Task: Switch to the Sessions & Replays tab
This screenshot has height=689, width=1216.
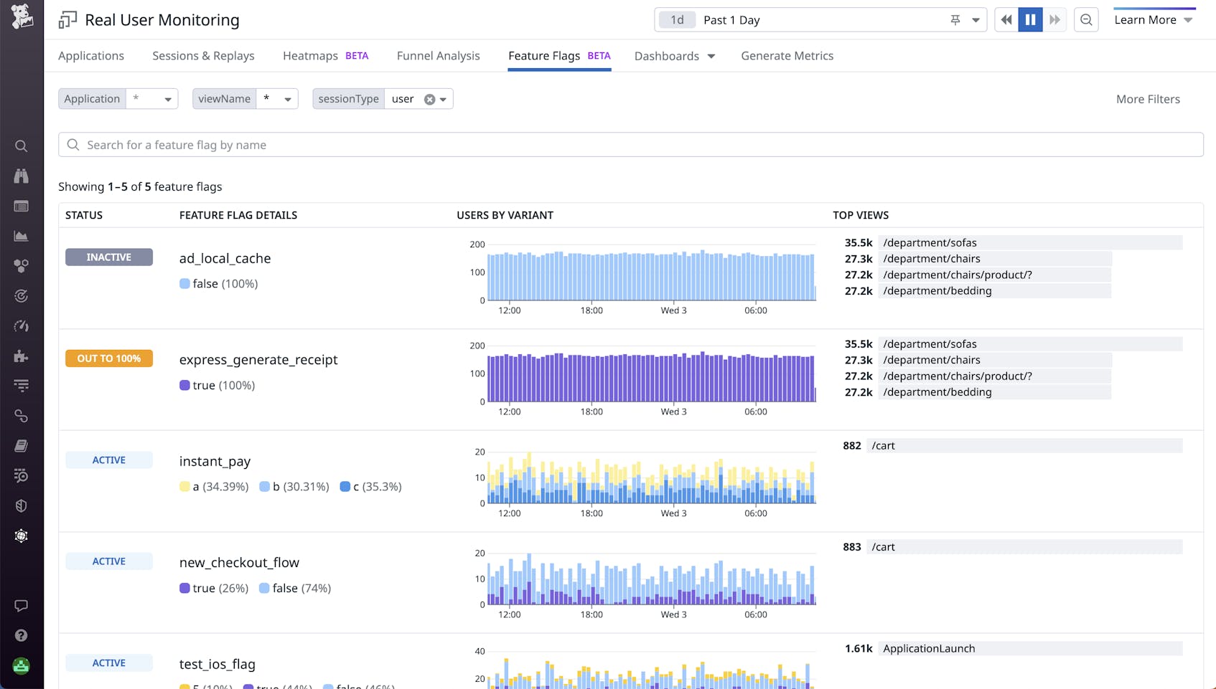Action: pos(203,56)
